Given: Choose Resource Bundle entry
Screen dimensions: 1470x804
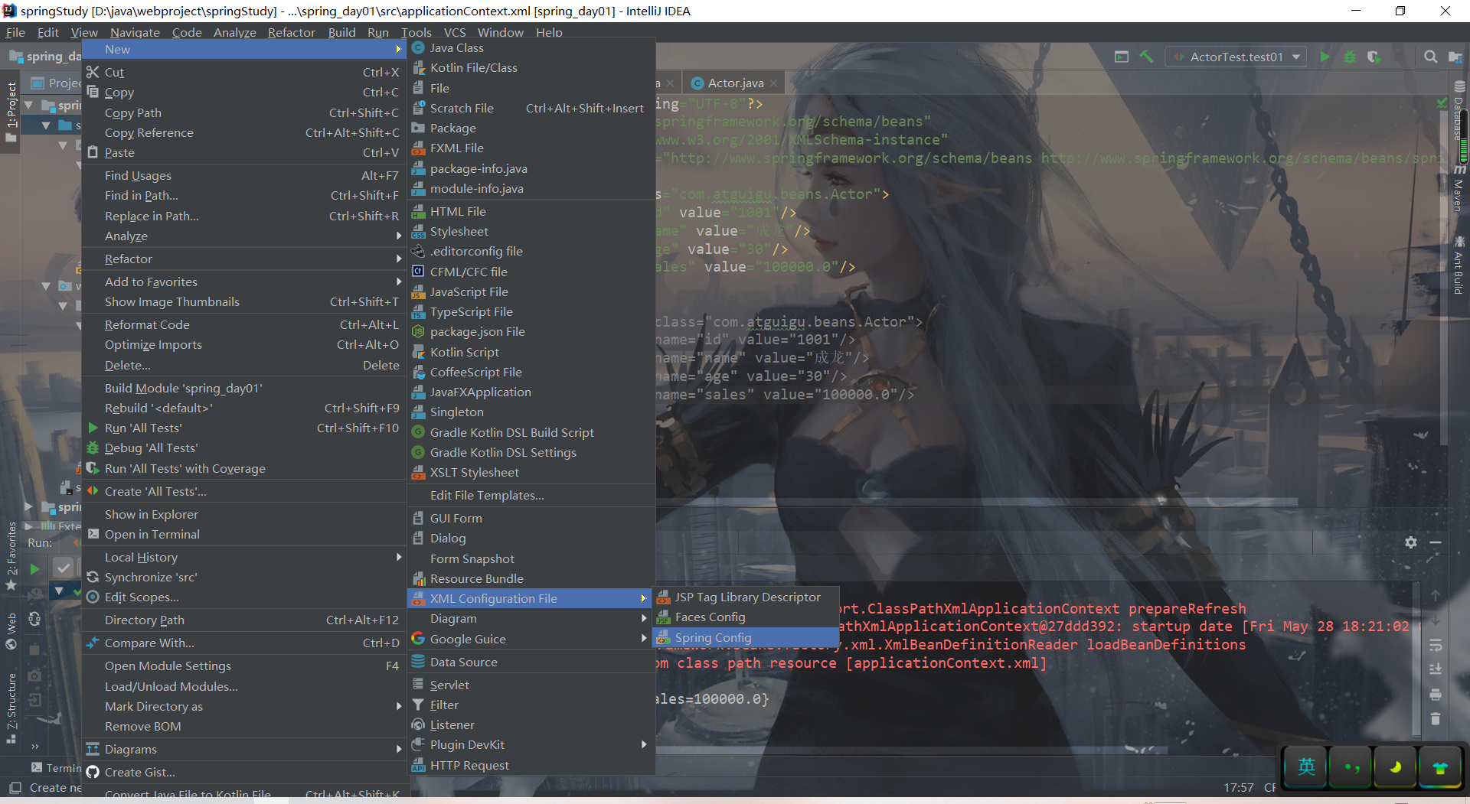Looking at the screenshot, I should (x=531, y=578).
